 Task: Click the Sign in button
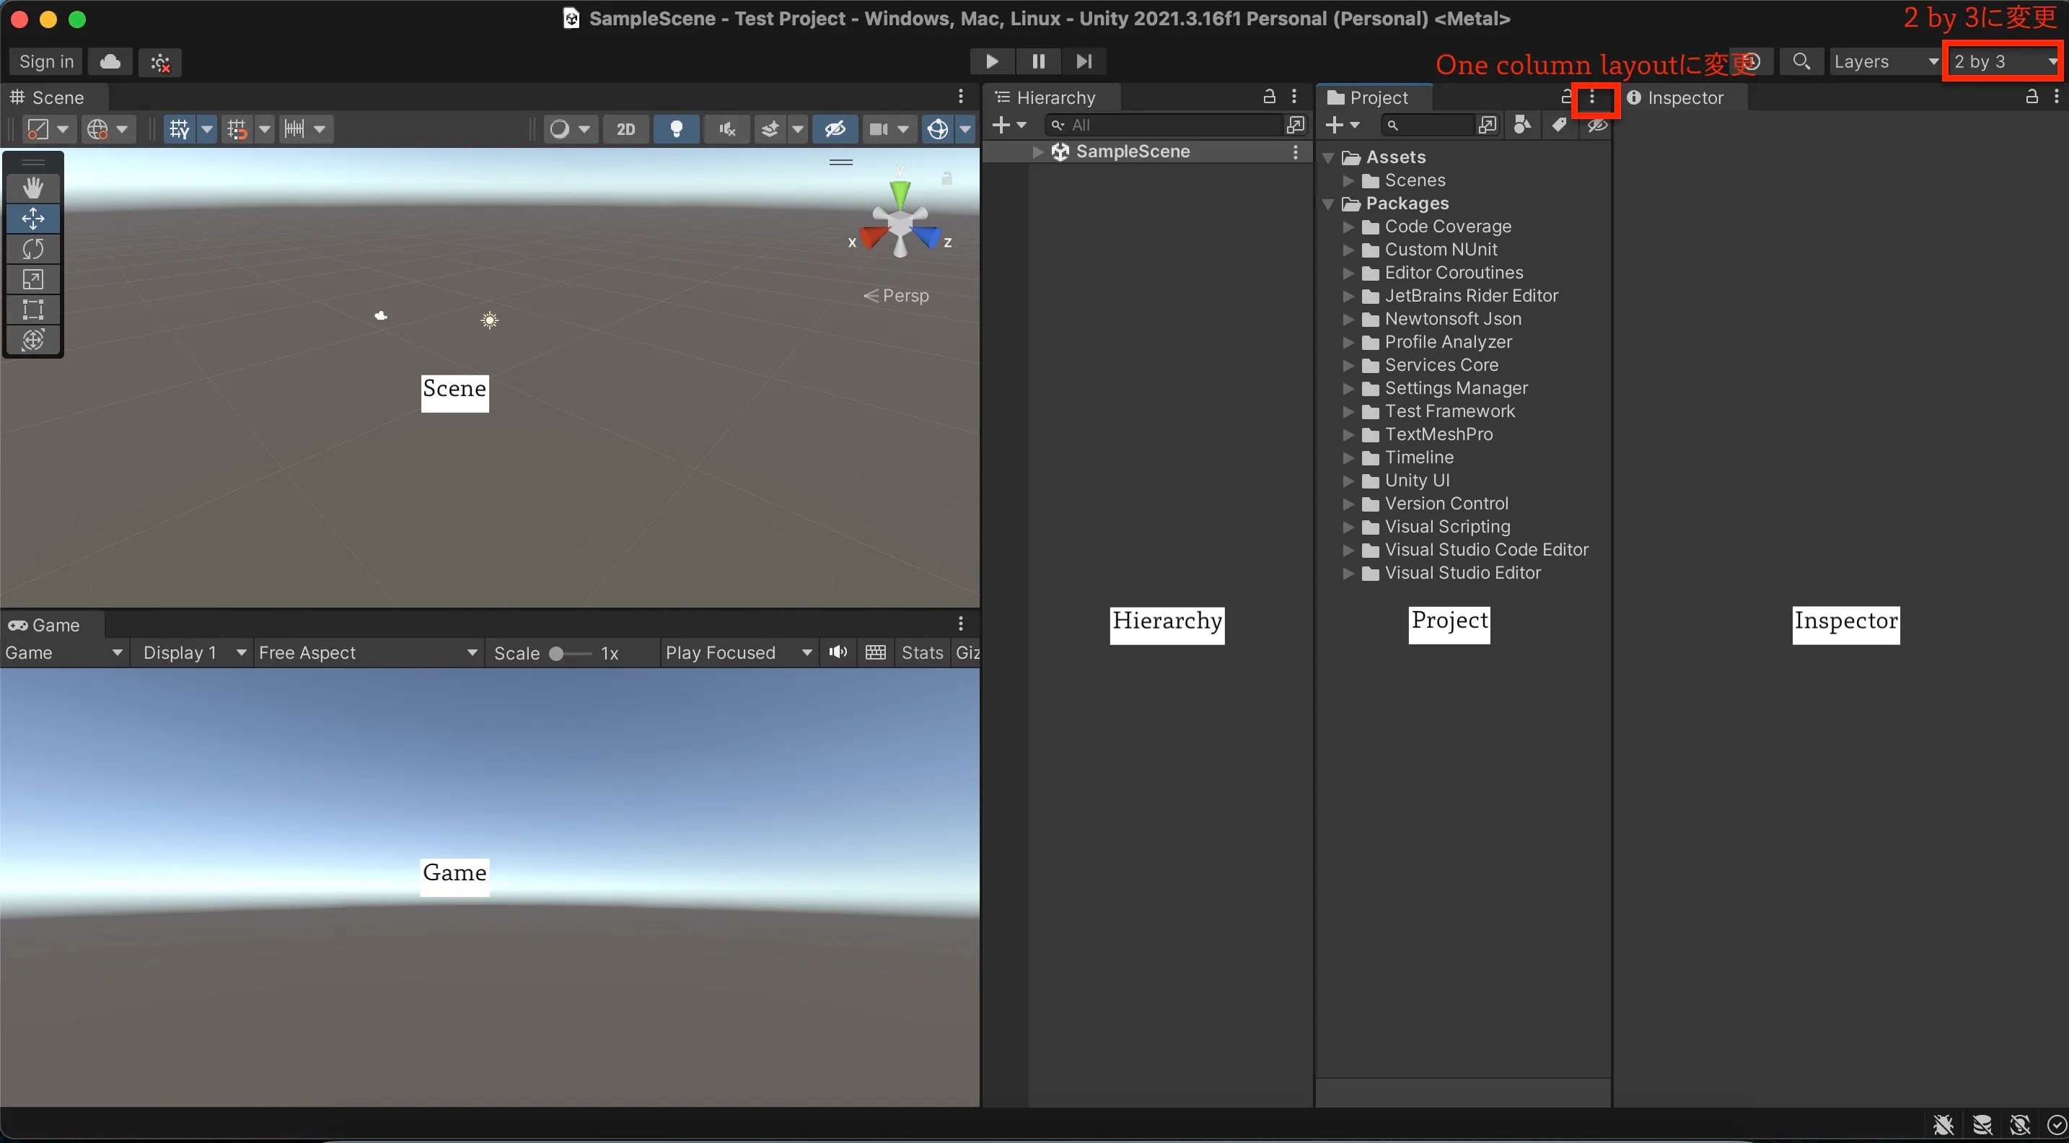point(45,62)
